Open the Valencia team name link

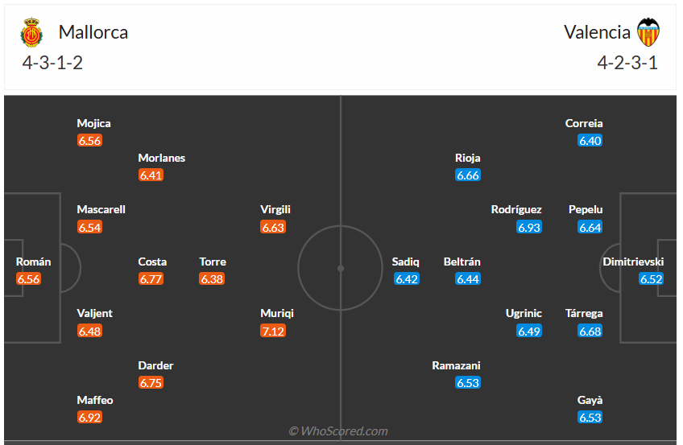pyautogui.click(x=597, y=32)
